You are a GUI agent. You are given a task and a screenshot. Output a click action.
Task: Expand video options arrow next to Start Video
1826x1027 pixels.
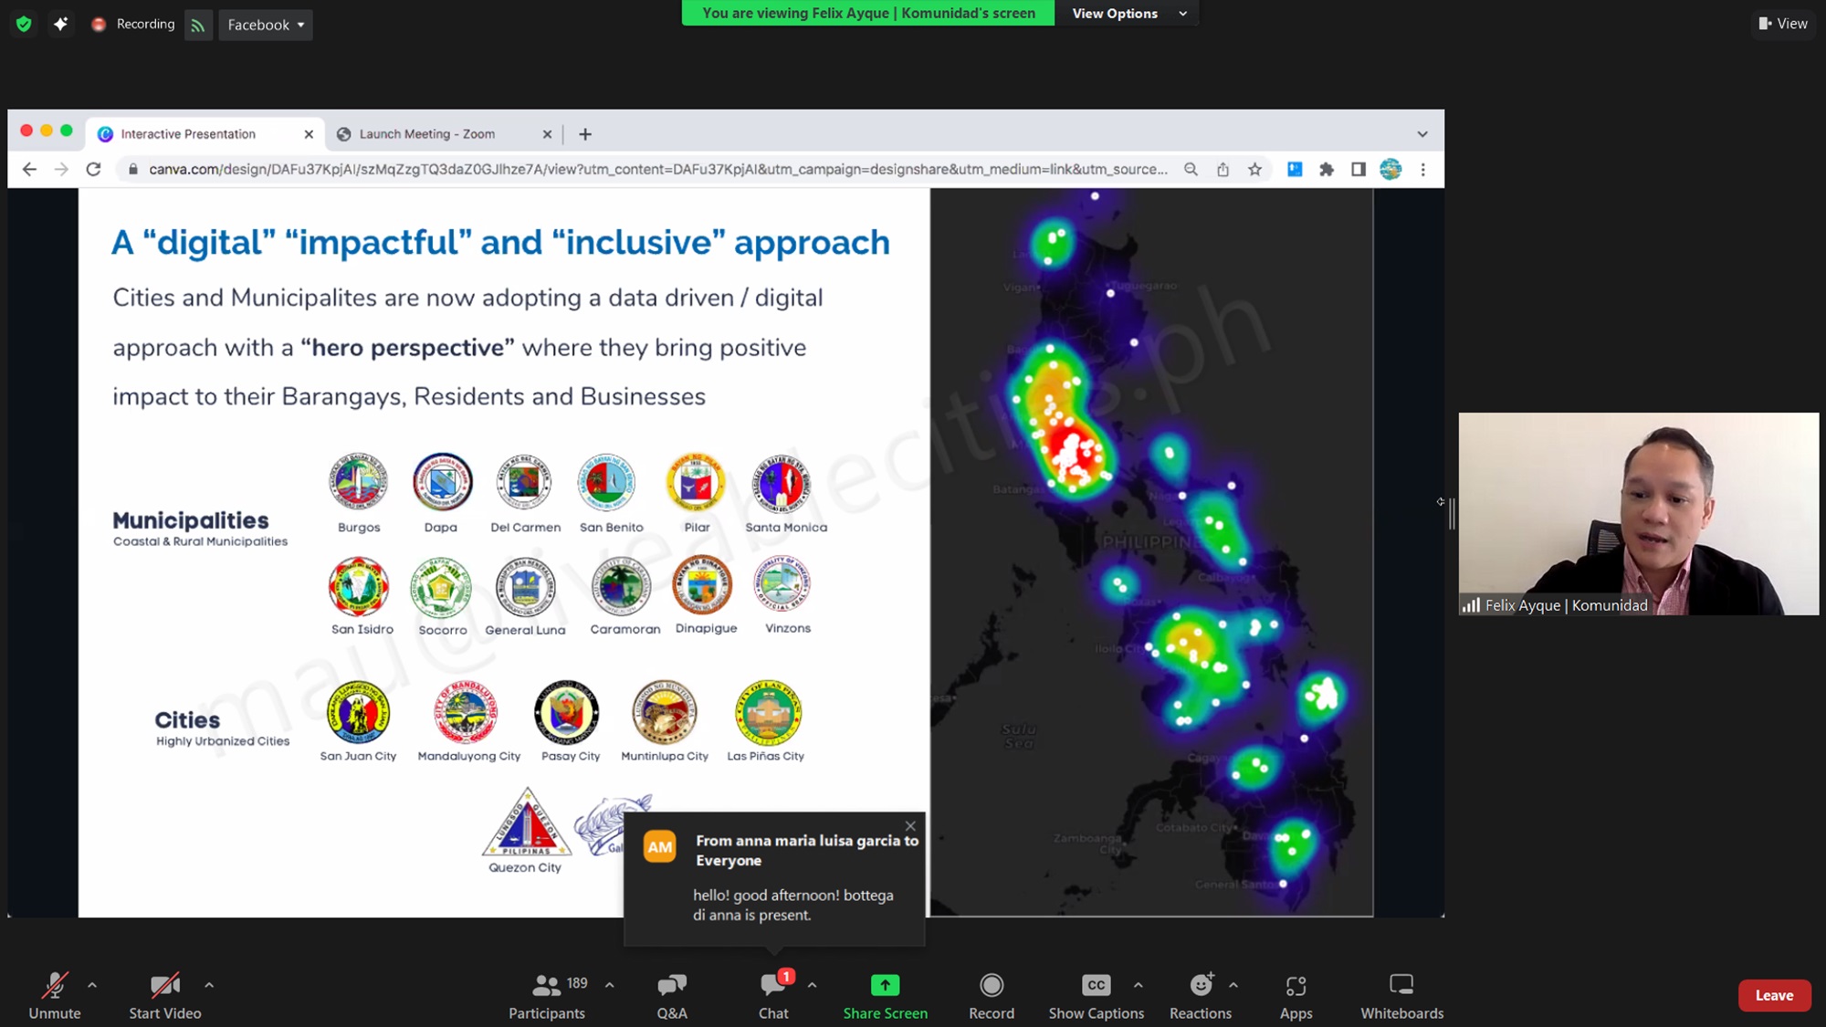tap(209, 985)
